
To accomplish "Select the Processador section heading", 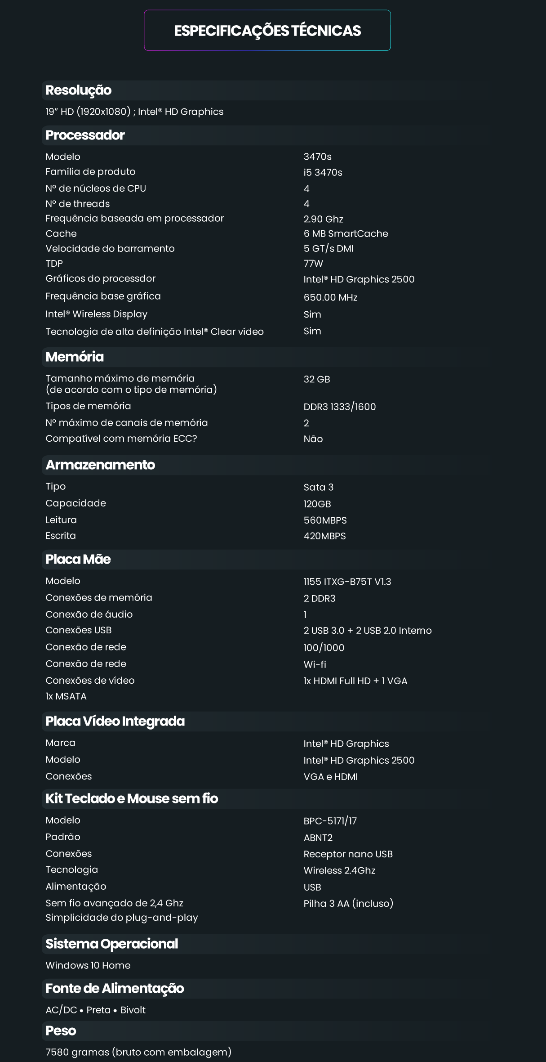I will 85,135.
